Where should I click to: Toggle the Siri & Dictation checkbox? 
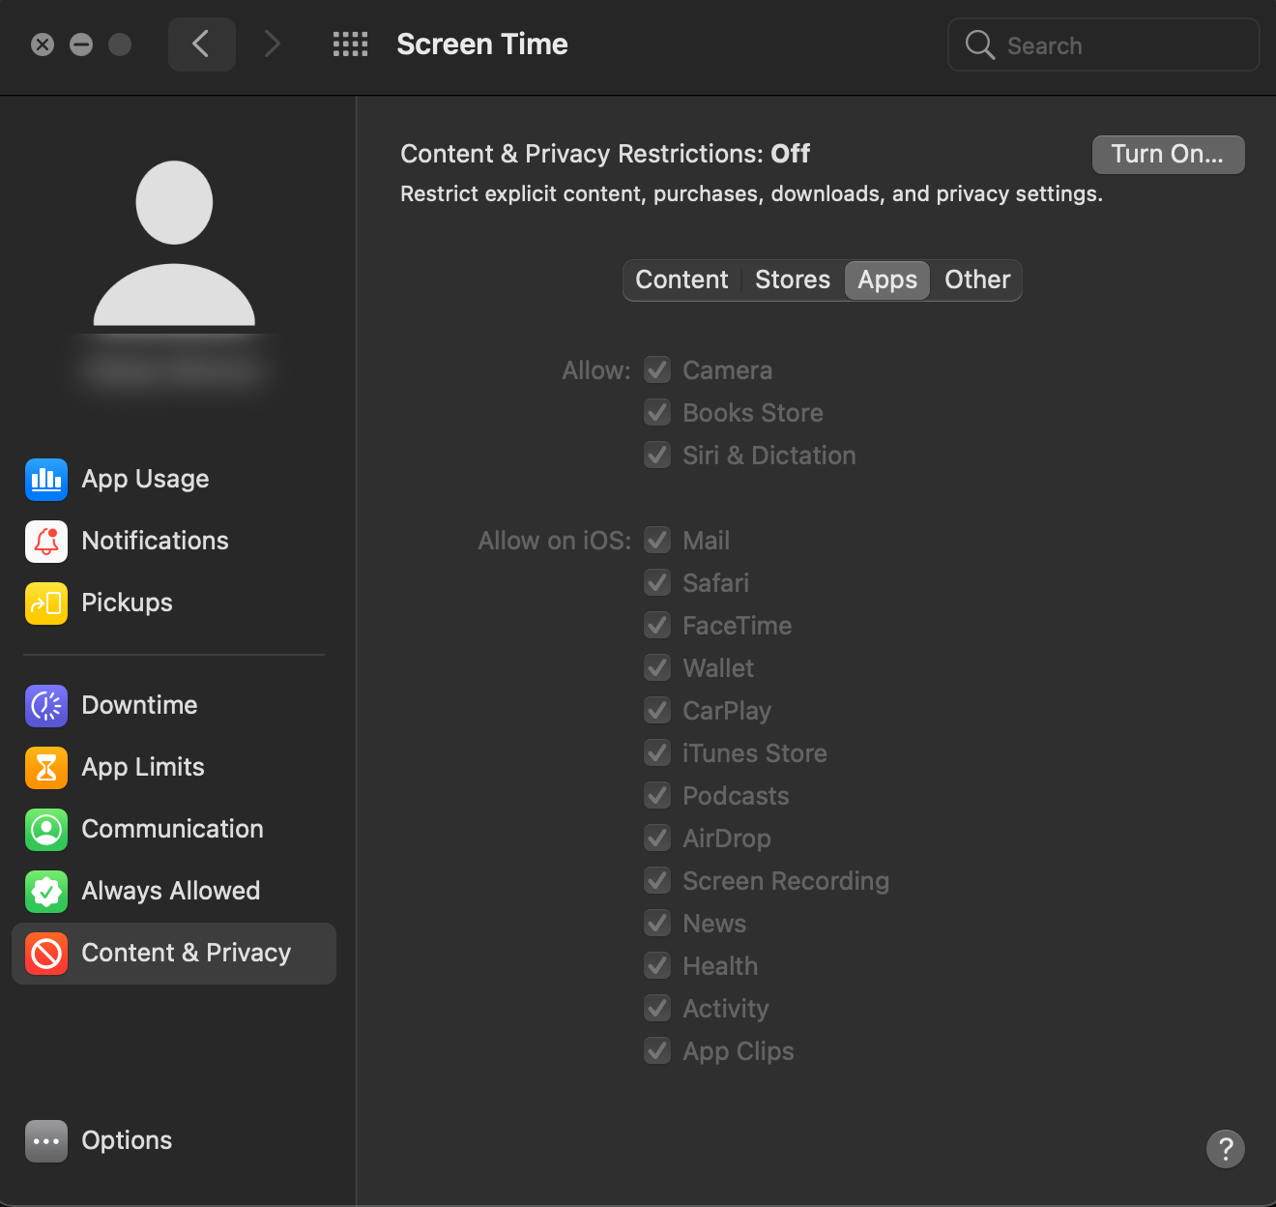(x=657, y=455)
